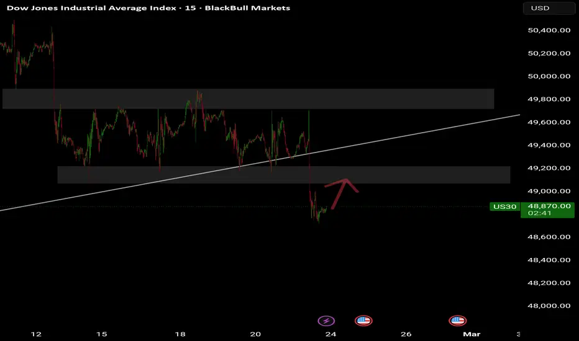Click date label 26 on time axis
Screen dimensions: 579x341
pyautogui.click(x=406, y=334)
